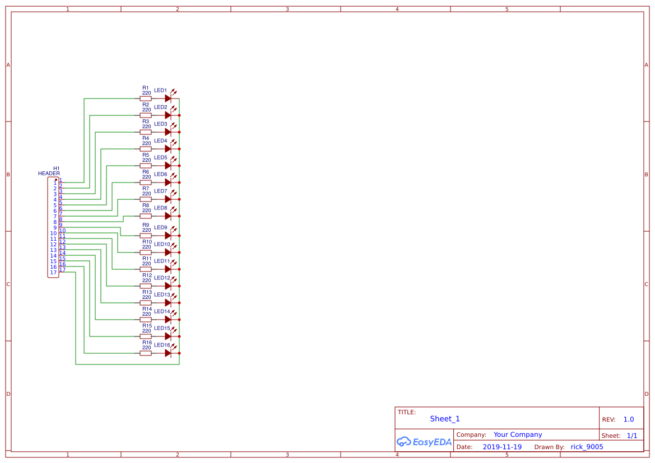This screenshot has width=655, height=463.
Task: Click the Sheet_1 title text
Action: [444, 419]
